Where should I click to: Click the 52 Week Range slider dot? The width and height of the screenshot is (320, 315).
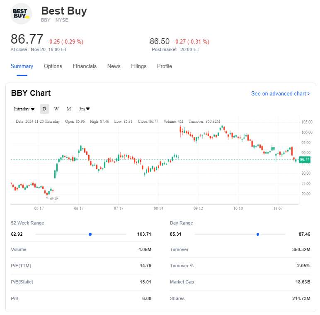(x=90, y=234)
